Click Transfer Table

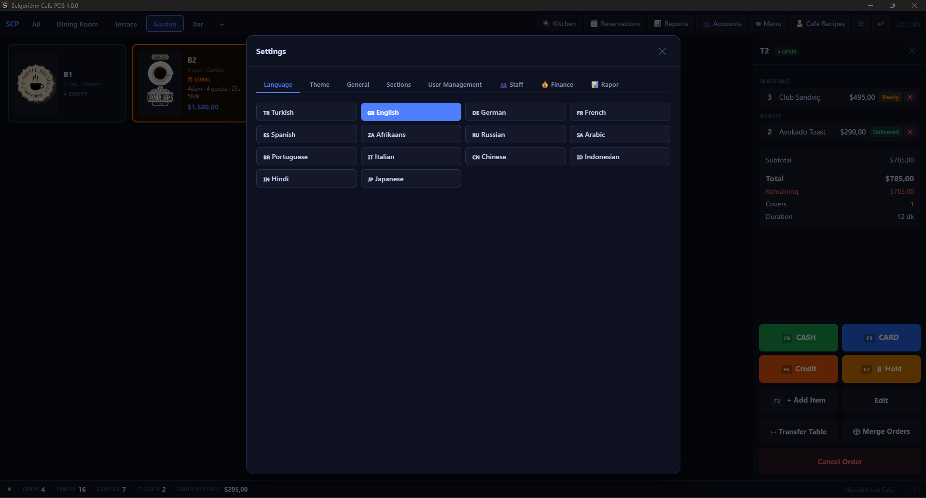pyautogui.click(x=798, y=431)
